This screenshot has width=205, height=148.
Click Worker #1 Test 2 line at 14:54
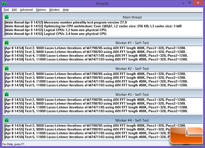[x=95, y=48]
